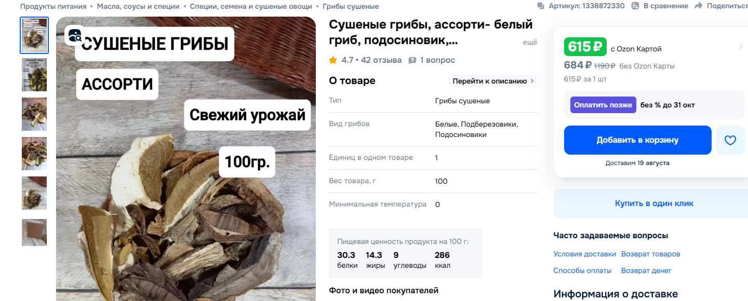Click Купить в один клик button

[x=654, y=203]
